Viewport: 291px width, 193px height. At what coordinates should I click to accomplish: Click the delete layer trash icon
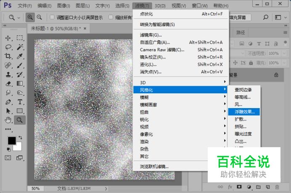[x=277, y=187]
